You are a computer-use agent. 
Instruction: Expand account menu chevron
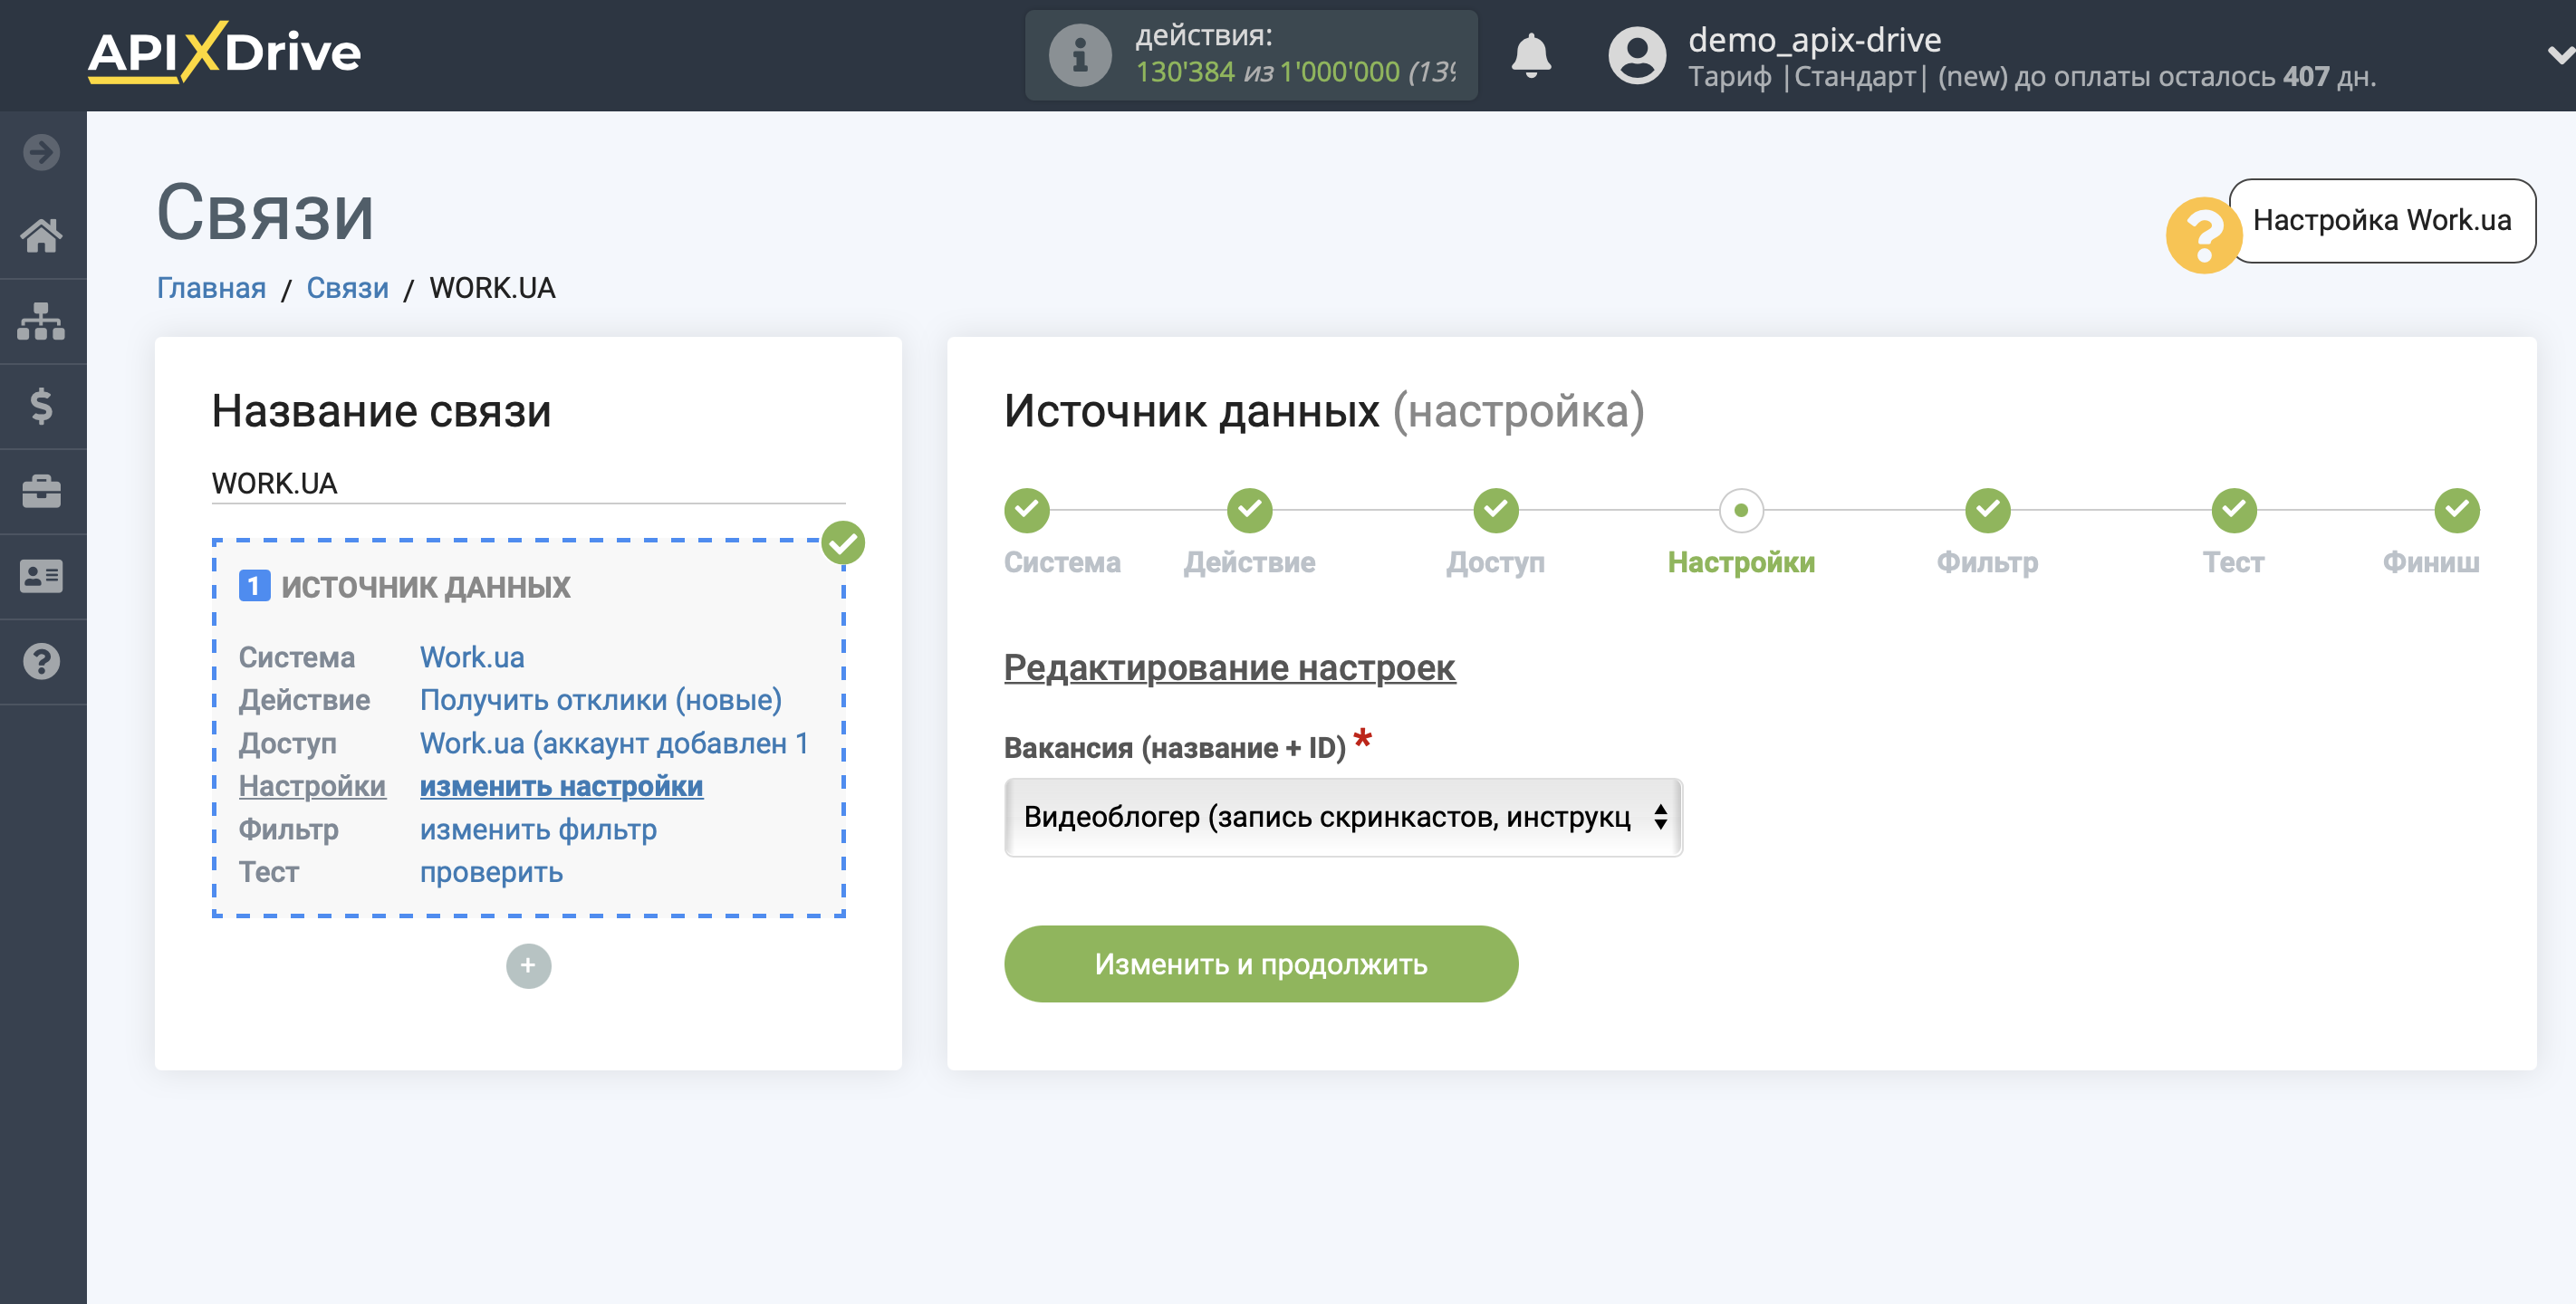[2561, 55]
